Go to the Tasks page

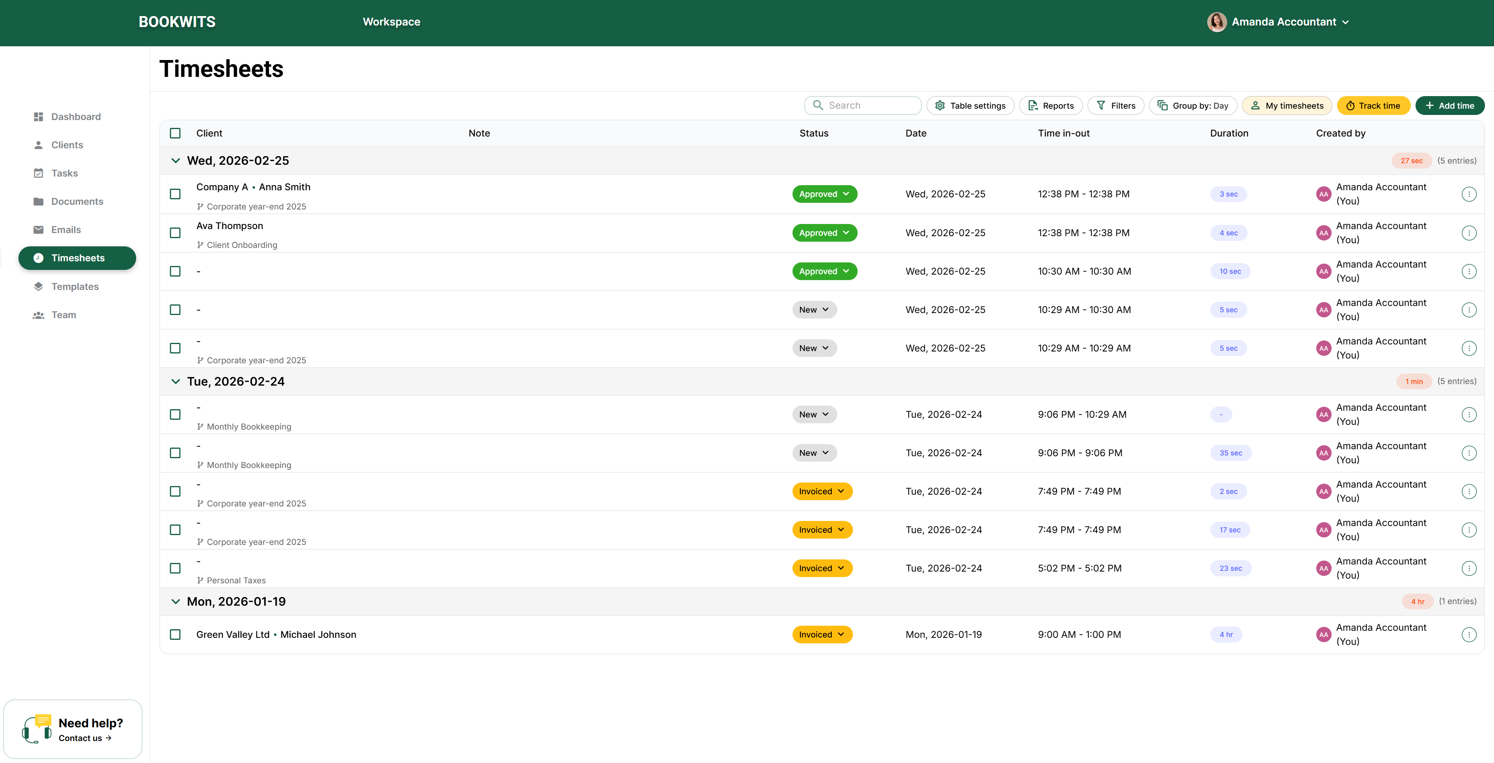(64, 173)
